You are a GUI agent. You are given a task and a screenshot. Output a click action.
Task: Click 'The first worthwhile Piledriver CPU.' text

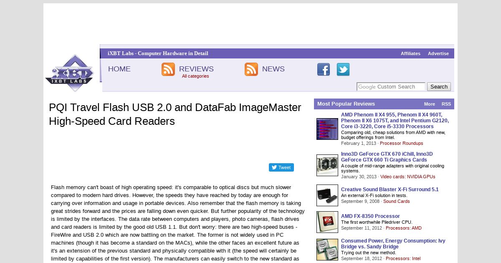(377, 222)
